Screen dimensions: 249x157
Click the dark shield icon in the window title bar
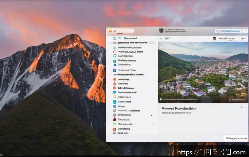tap(161, 30)
